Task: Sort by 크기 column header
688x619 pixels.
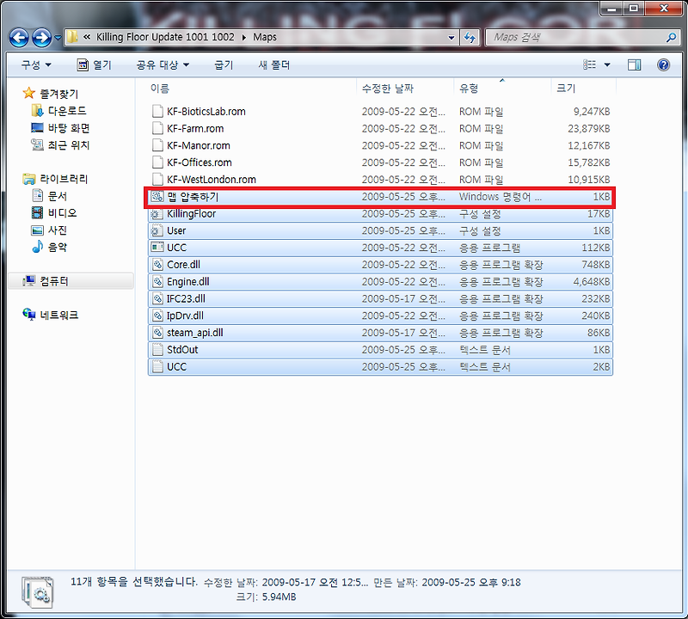Action: tap(584, 89)
